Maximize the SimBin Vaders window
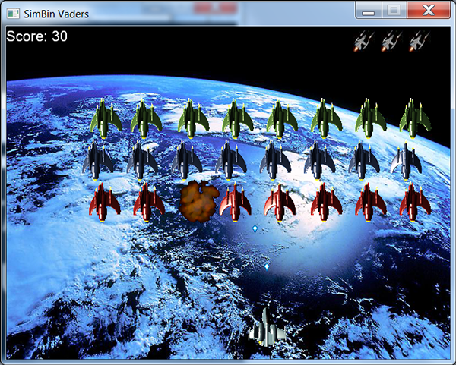456x365 pixels. point(394,11)
